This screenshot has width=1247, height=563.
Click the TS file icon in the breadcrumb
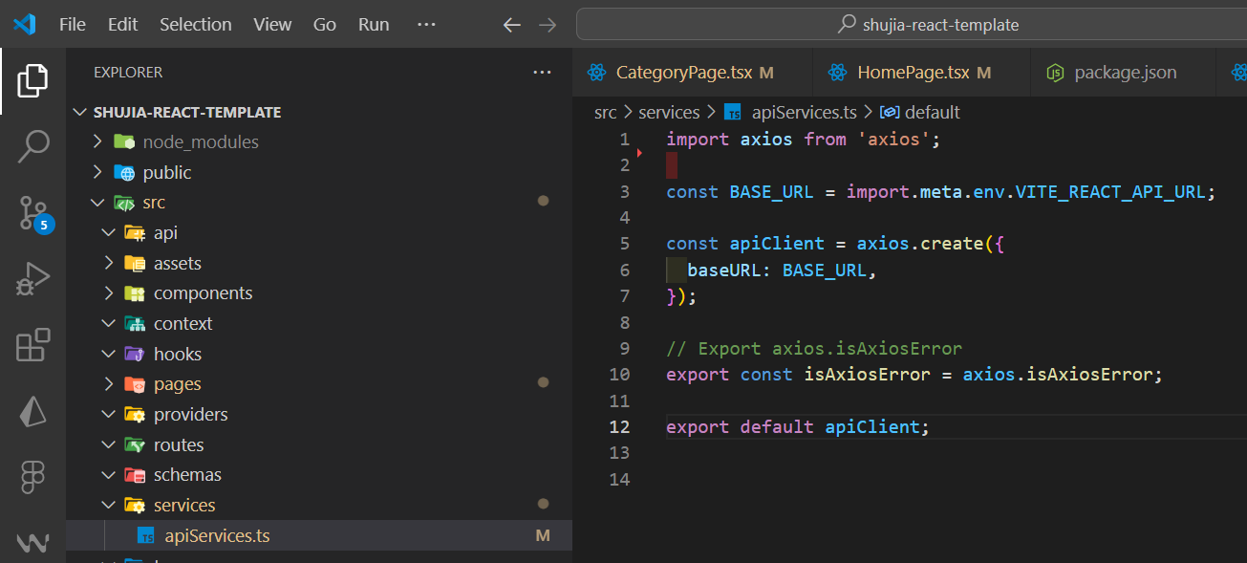(734, 113)
